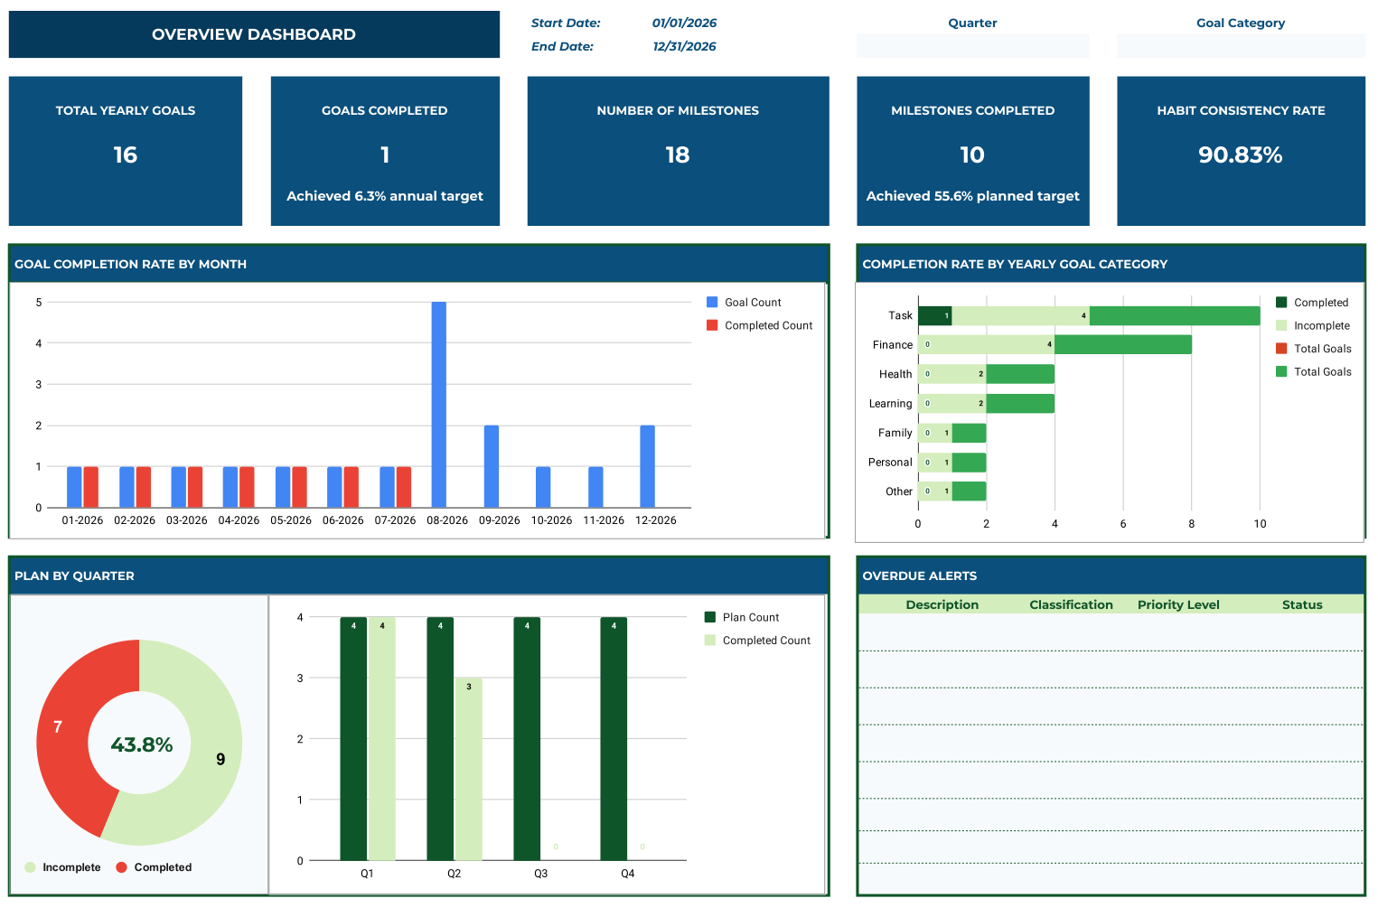The width and height of the screenshot is (1378, 908).
Task: Click the Total Yearly Goals value 16
Action: [126, 154]
